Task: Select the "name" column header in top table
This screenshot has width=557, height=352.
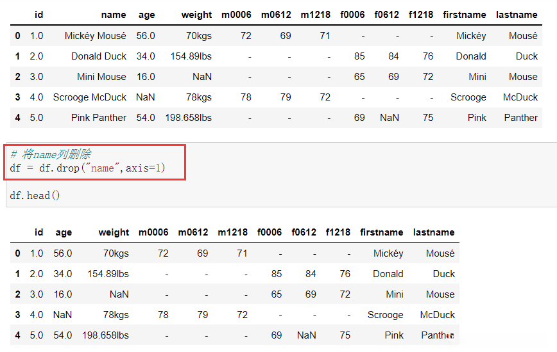Action: [x=114, y=15]
